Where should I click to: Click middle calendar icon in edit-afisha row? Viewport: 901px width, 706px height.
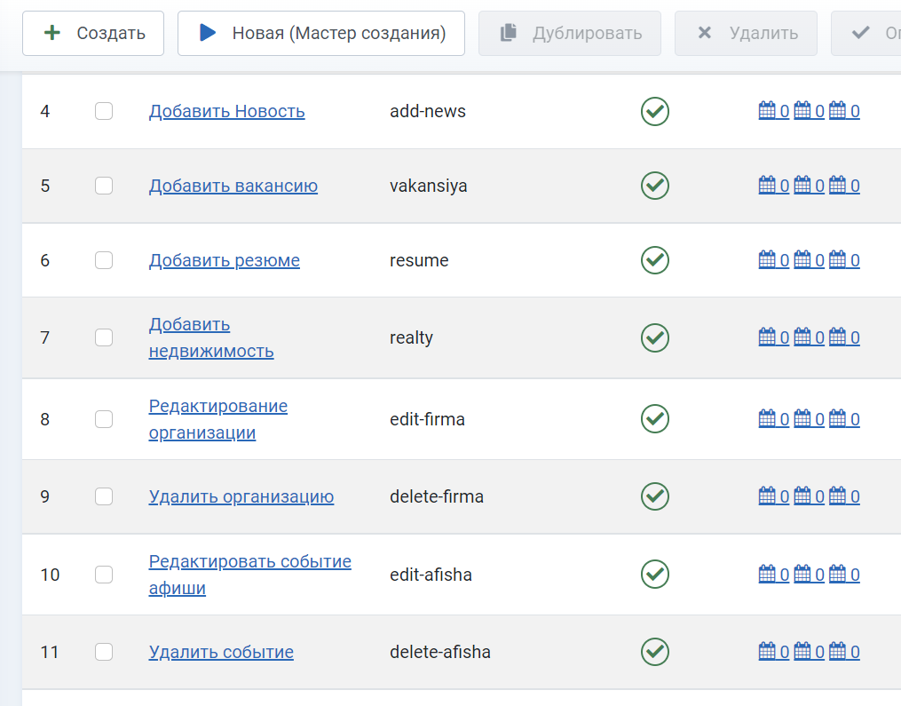[x=802, y=575]
